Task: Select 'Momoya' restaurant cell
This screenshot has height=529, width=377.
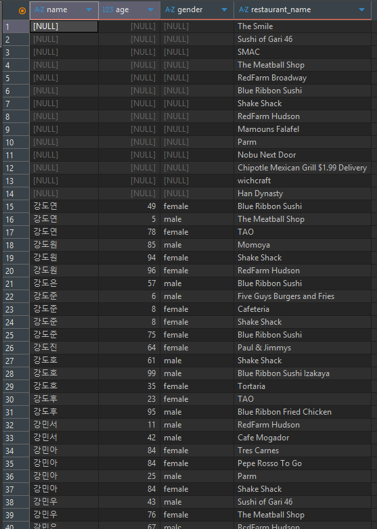Action: pyautogui.click(x=303, y=245)
